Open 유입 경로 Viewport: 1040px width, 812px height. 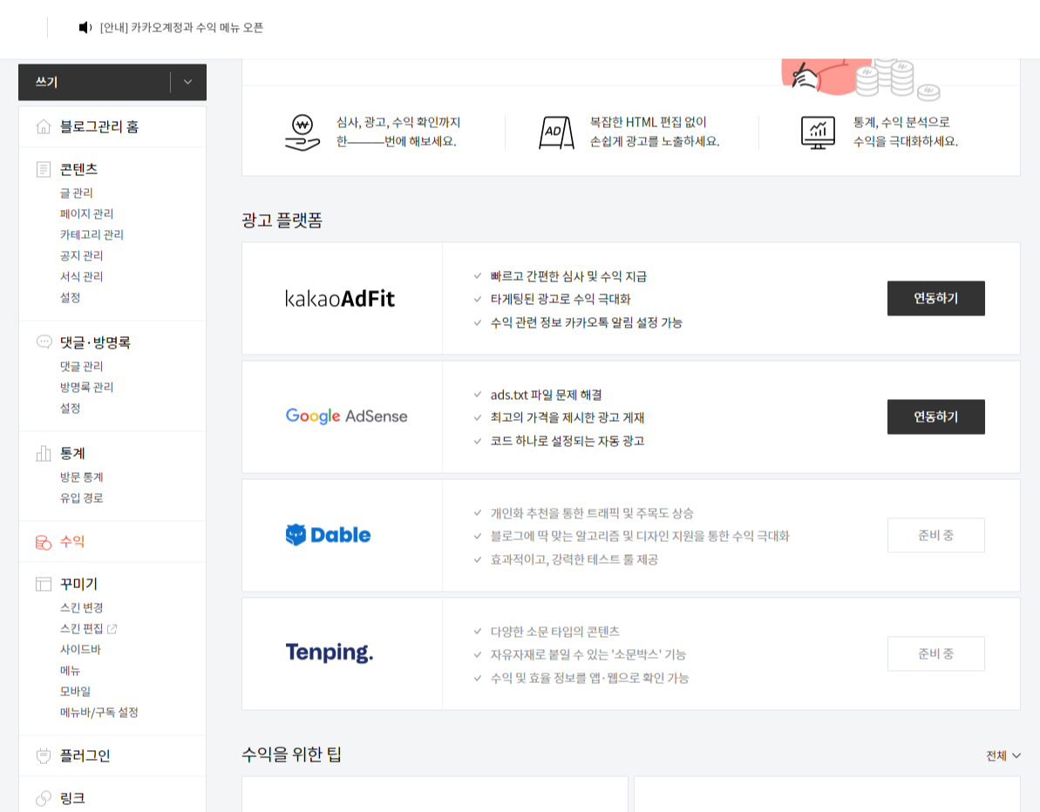(82, 497)
